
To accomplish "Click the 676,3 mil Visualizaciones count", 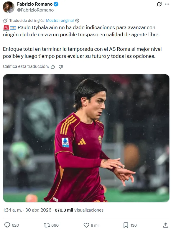I will [x=79, y=210].
